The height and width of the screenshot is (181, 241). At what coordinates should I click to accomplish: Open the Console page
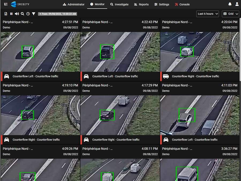coord(182,4)
